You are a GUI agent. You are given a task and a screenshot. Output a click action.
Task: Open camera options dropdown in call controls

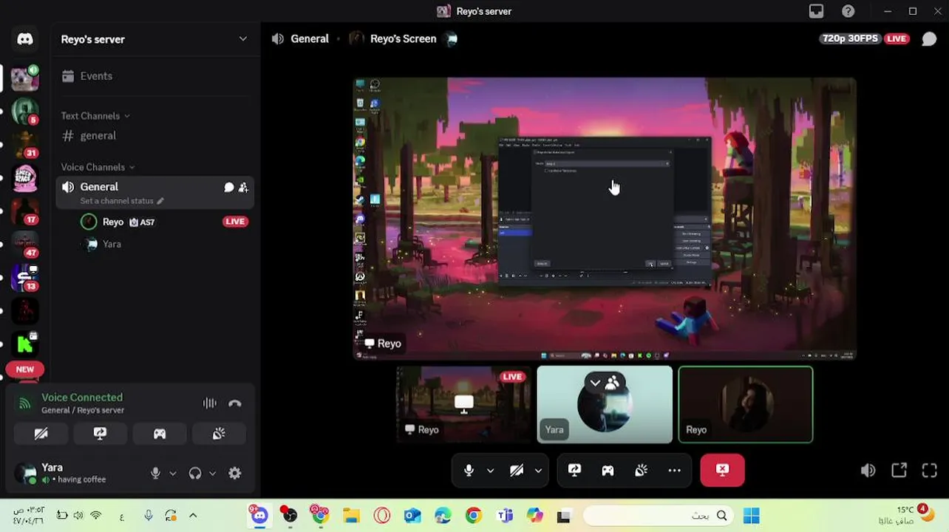[x=538, y=471]
